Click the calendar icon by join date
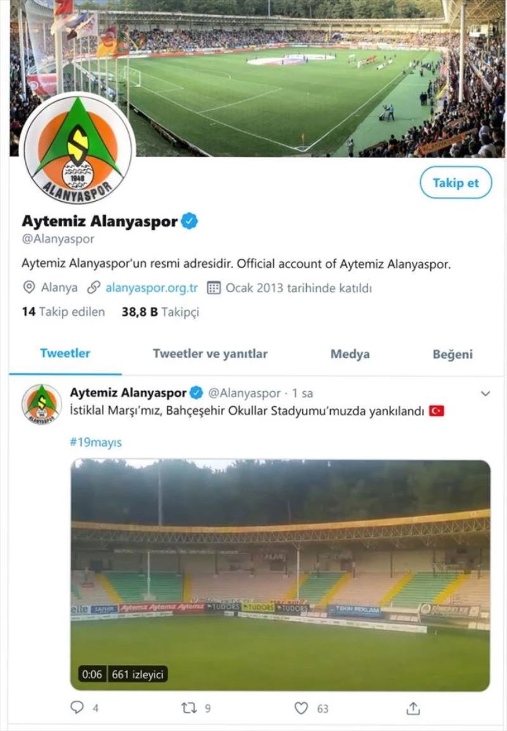This screenshot has width=507, height=731. click(214, 288)
